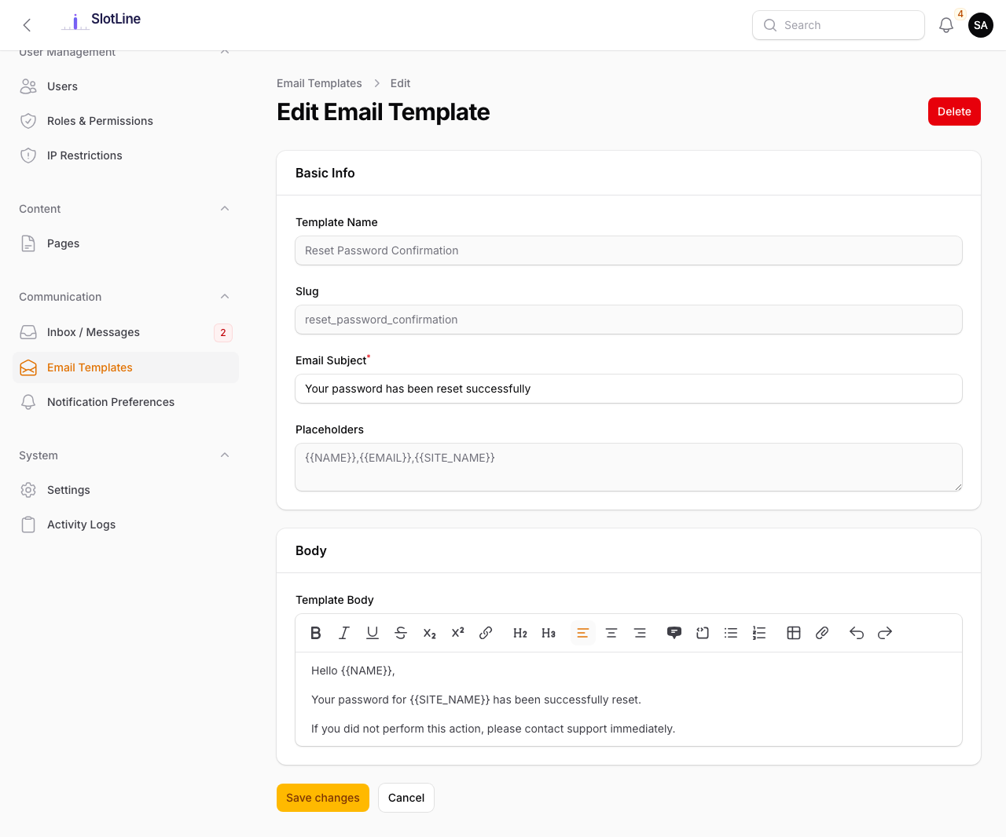Click the Edit breadcrumb item
1006x837 pixels.
point(400,83)
